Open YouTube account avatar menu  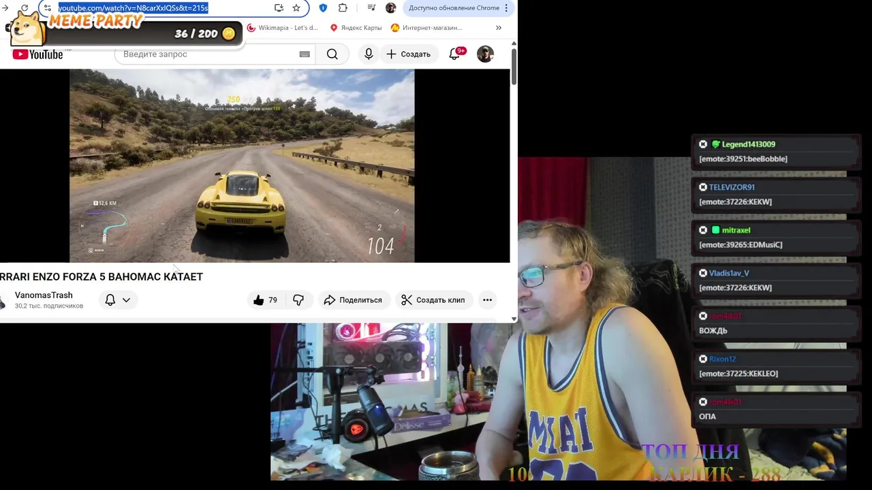coord(485,54)
